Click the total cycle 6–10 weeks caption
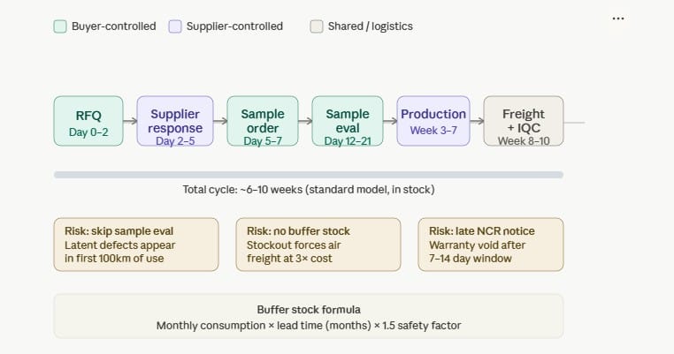This screenshot has width=674, height=354. [309, 190]
